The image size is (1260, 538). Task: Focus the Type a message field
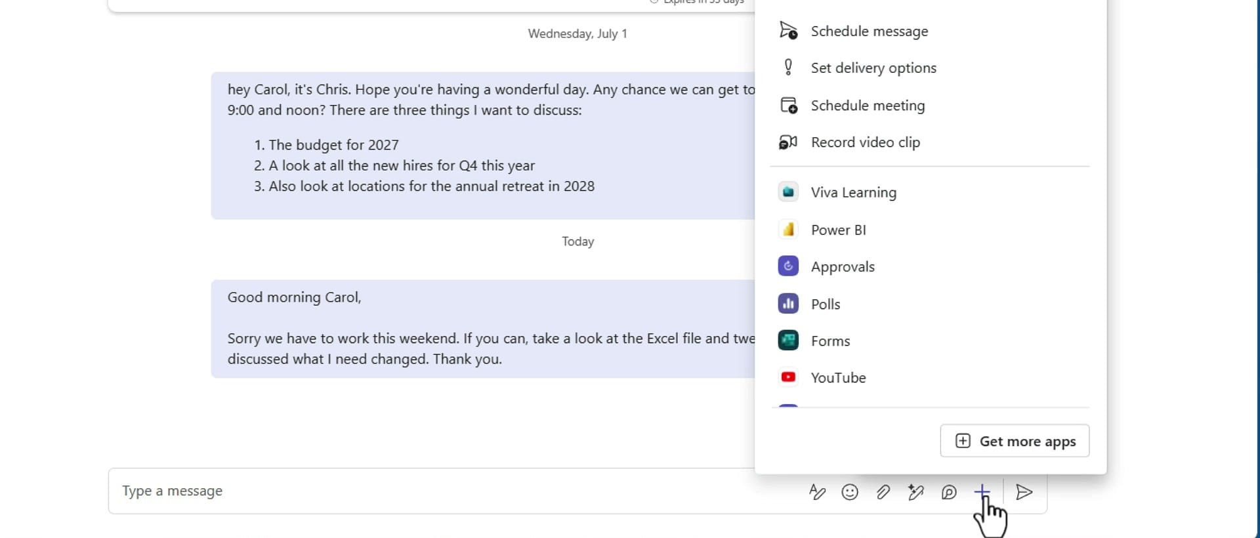tap(453, 491)
